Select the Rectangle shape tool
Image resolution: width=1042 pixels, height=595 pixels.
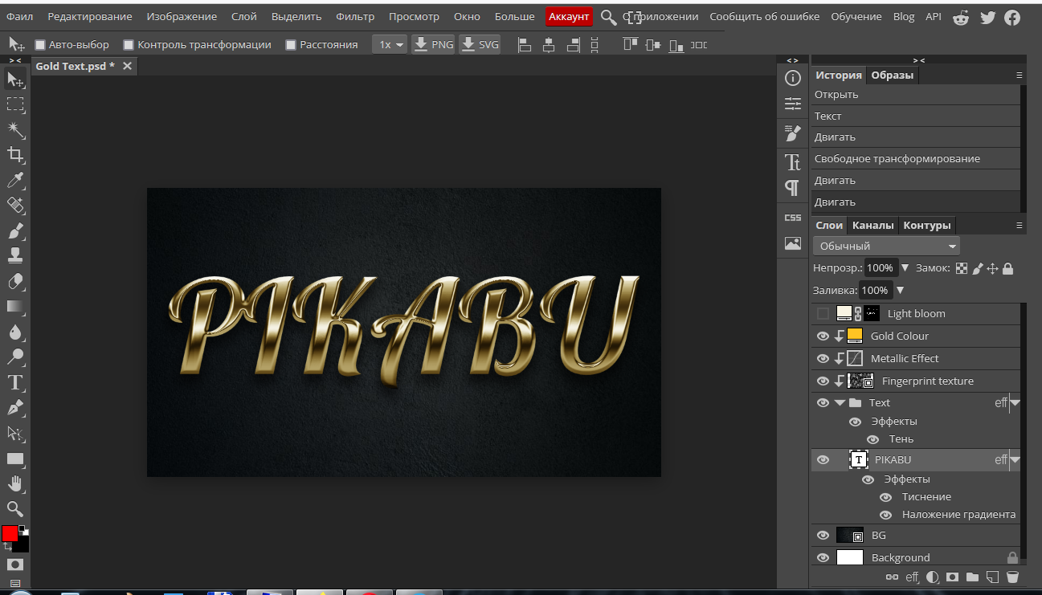15,458
